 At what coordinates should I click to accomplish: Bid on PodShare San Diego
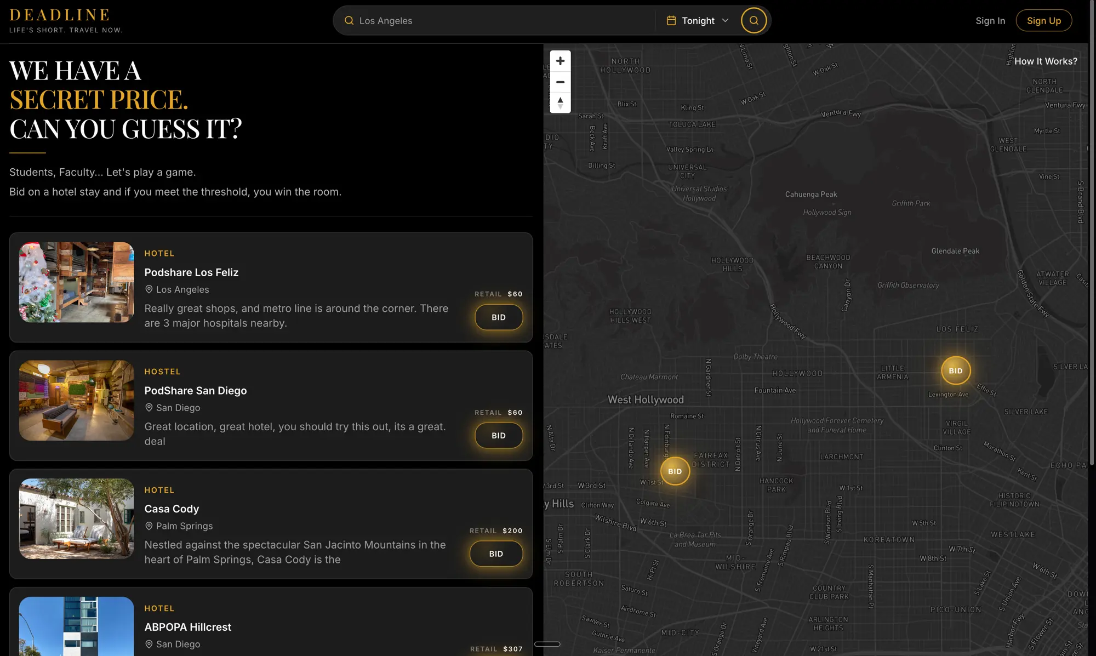499,436
